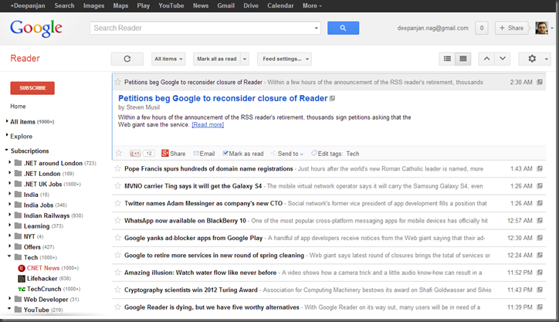559x322 pixels.
Task: Open Gmail from the top navigation bar
Action: (226, 5)
